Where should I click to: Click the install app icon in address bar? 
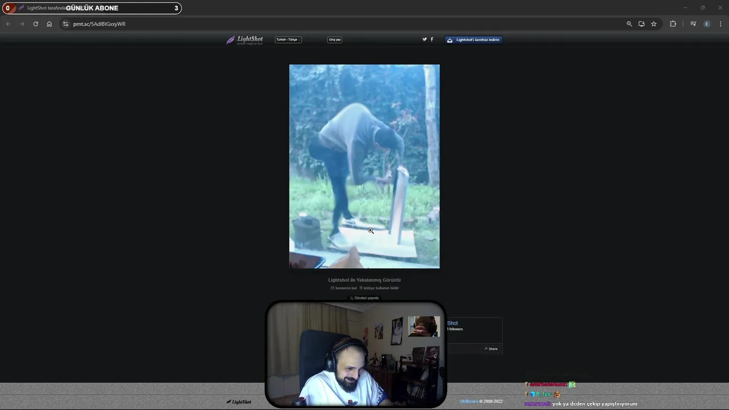pyautogui.click(x=641, y=24)
